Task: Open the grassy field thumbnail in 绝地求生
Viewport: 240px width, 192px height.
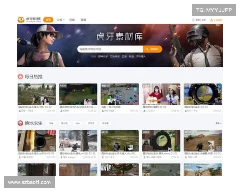Action: tap(120, 141)
